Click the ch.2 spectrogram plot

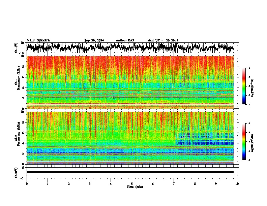click(x=130, y=138)
